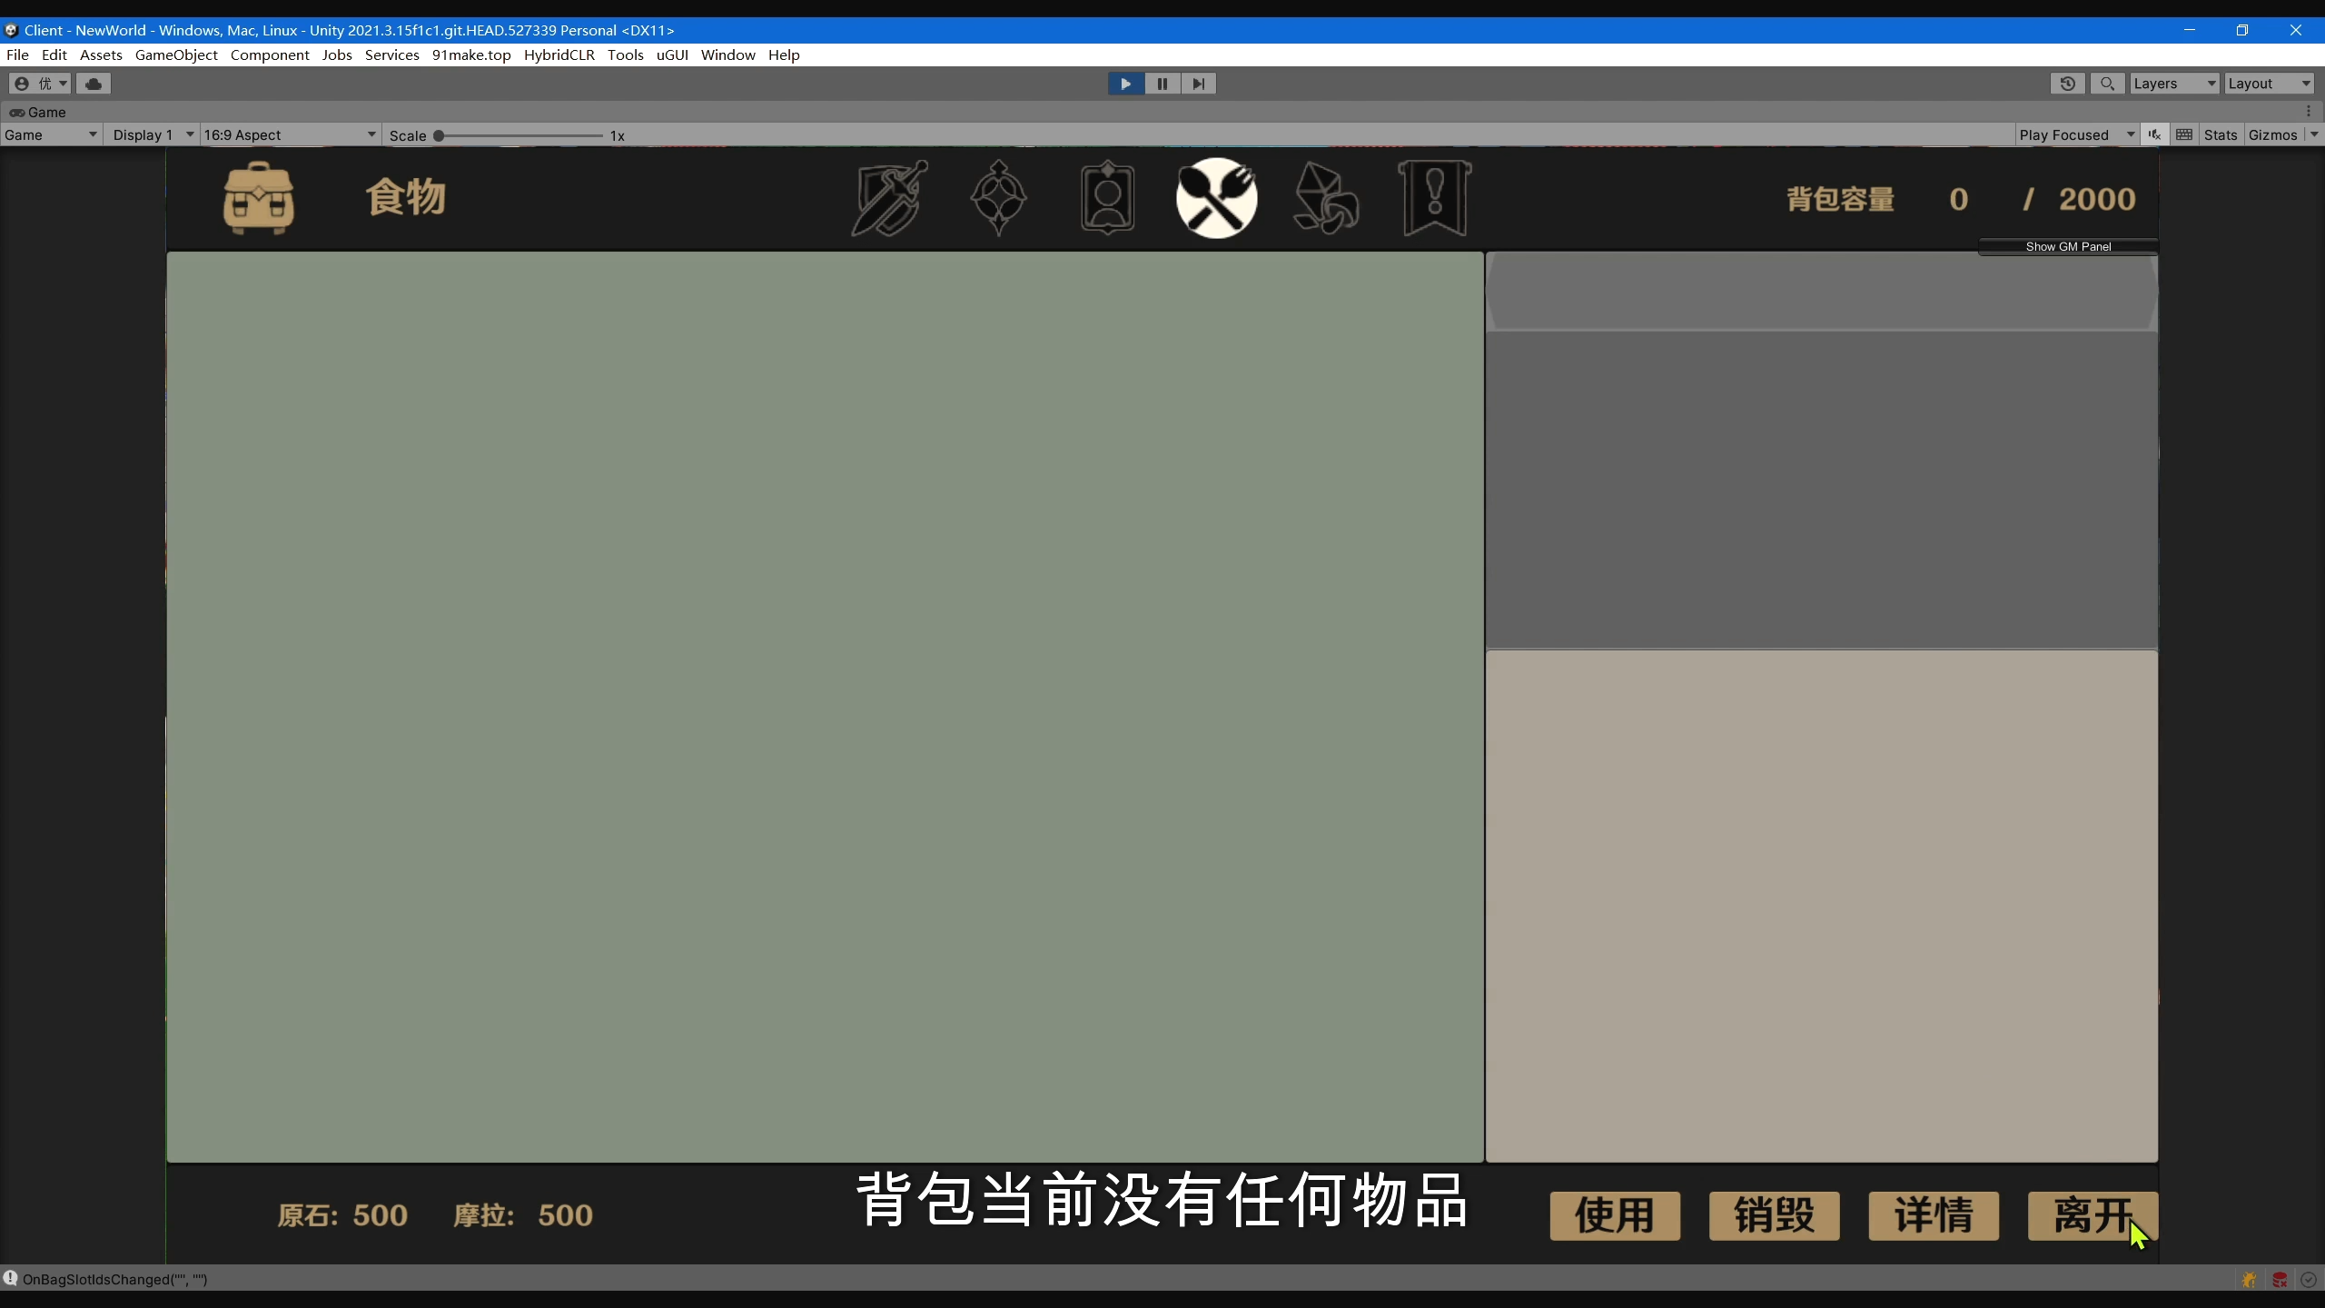Open Unity cloud services icon
The width and height of the screenshot is (2325, 1308).
click(x=94, y=84)
